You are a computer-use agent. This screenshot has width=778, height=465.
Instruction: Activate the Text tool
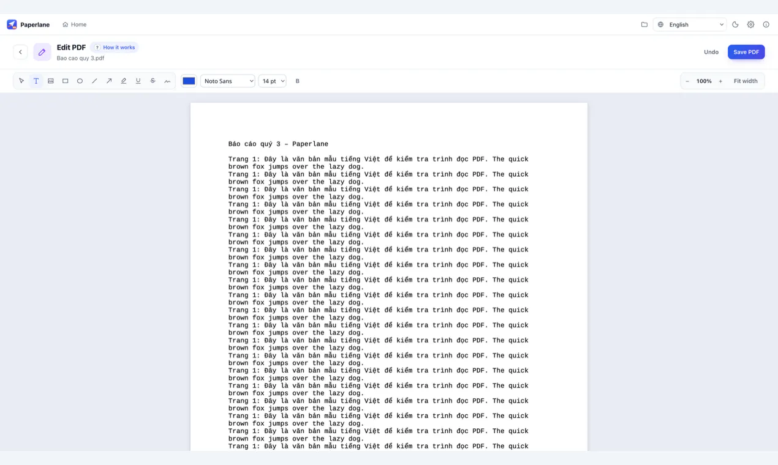pos(36,81)
